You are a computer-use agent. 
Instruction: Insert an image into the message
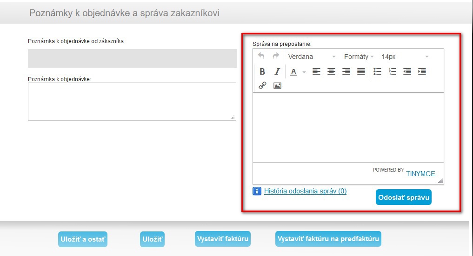(277, 85)
